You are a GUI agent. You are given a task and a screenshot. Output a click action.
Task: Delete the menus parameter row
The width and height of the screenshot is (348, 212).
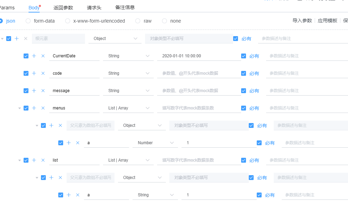coord(43,108)
